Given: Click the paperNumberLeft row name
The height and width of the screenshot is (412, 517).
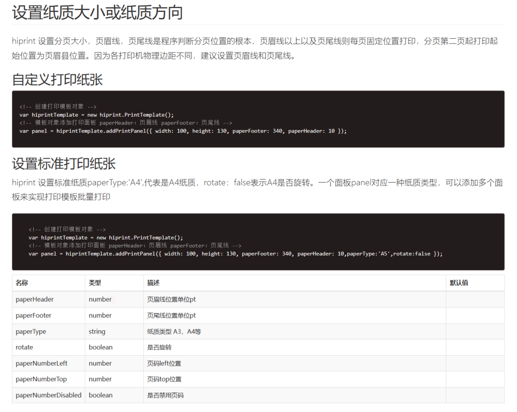Looking at the screenshot, I should [42, 363].
